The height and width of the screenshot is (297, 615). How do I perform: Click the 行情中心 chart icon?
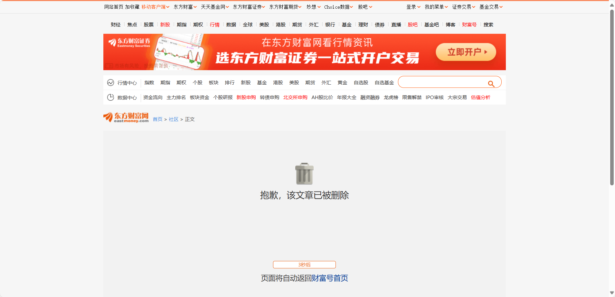click(x=110, y=83)
